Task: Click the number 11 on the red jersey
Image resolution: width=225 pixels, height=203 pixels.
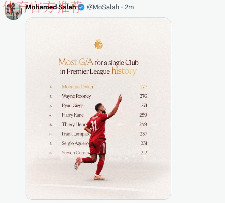Action: tap(94, 126)
